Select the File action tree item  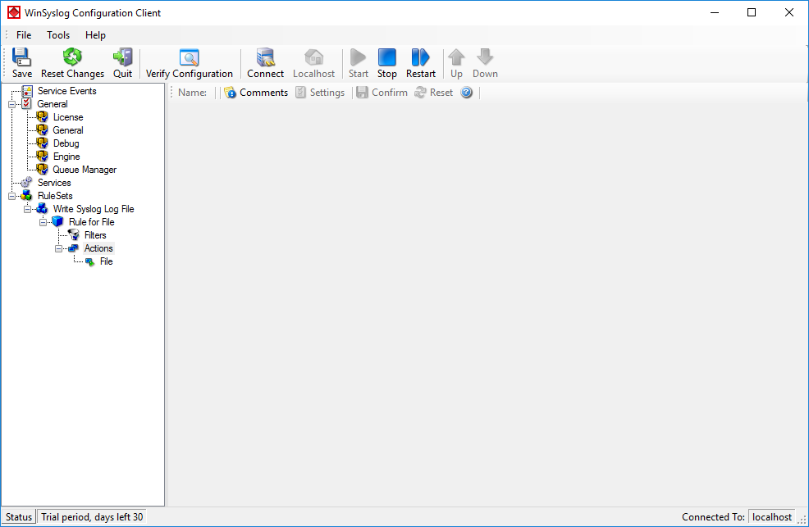tap(107, 261)
